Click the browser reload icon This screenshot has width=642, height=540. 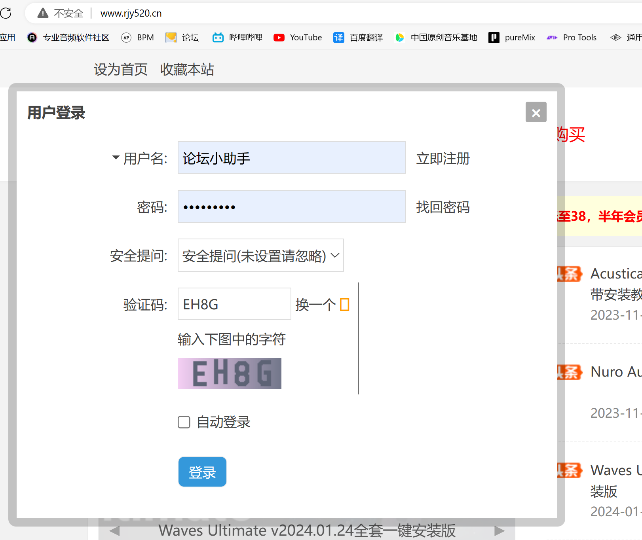tap(6, 13)
